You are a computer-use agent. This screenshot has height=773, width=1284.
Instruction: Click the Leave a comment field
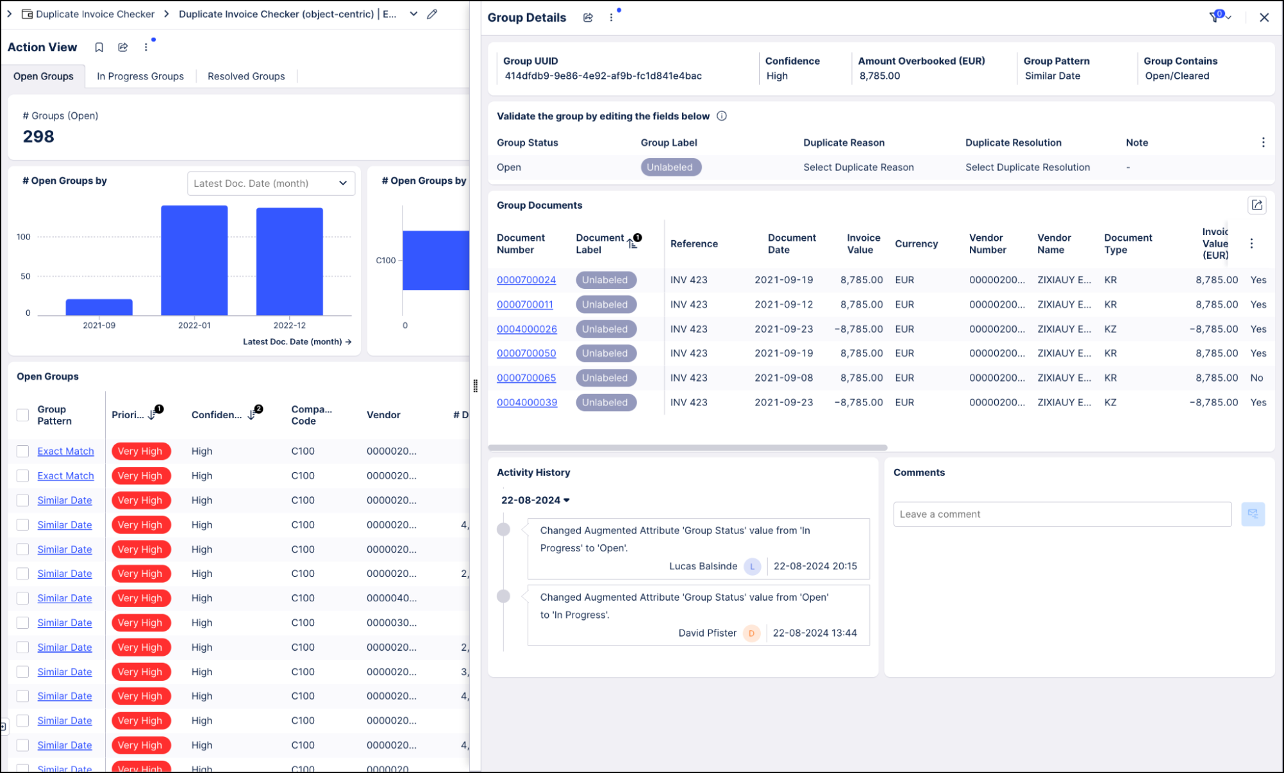[1062, 514]
